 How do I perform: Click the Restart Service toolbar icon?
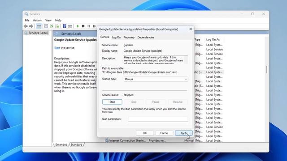click(94, 26)
